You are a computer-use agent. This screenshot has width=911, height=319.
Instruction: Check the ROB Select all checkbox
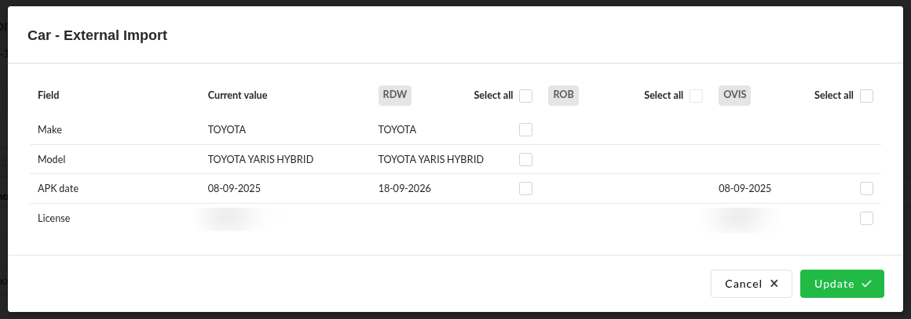[696, 96]
